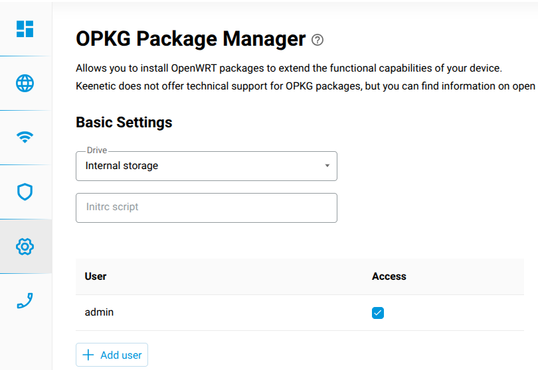
Task: Select the admin user row name
Action: point(99,312)
